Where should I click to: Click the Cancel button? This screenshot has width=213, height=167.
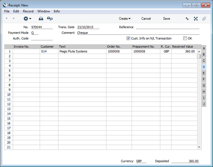click(x=146, y=19)
